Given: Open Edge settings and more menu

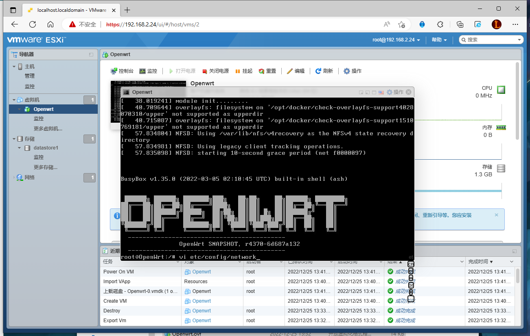Looking at the screenshot, I should (516, 24).
